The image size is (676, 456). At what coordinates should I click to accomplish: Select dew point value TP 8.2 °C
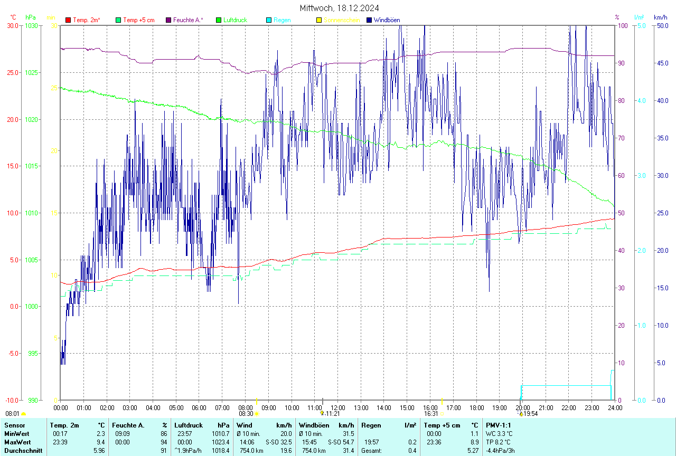tap(499, 442)
